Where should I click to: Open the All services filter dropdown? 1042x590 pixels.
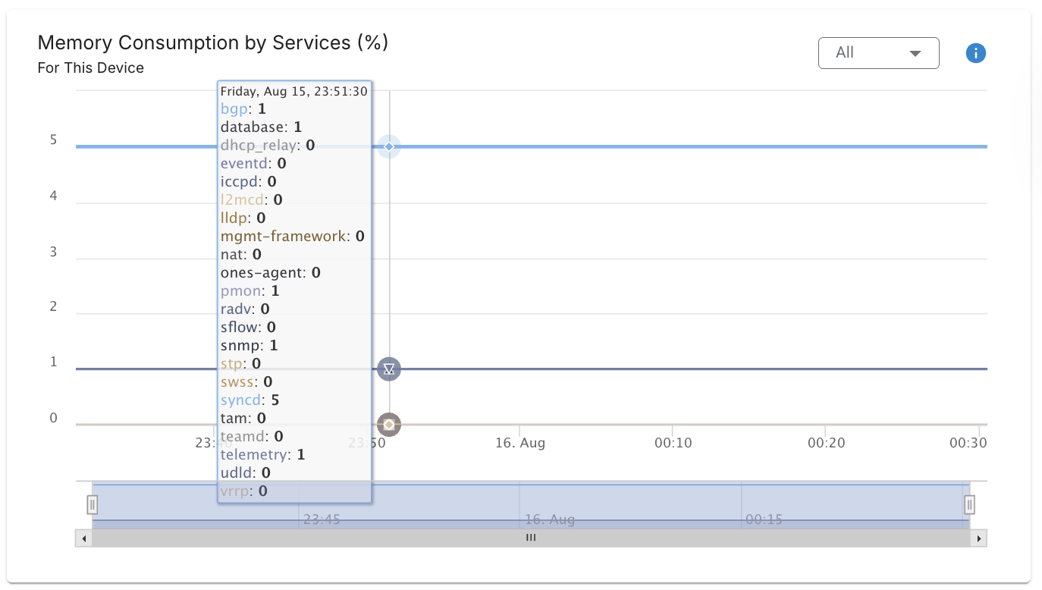pos(878,53)
